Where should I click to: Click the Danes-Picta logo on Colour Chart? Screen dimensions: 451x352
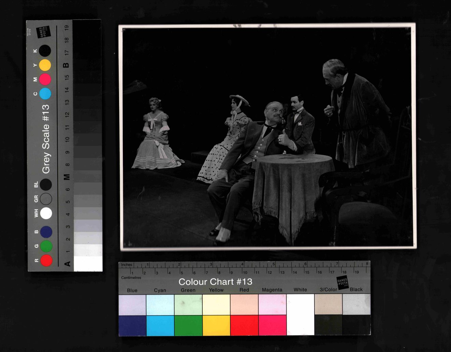click(x=343, y=283)
